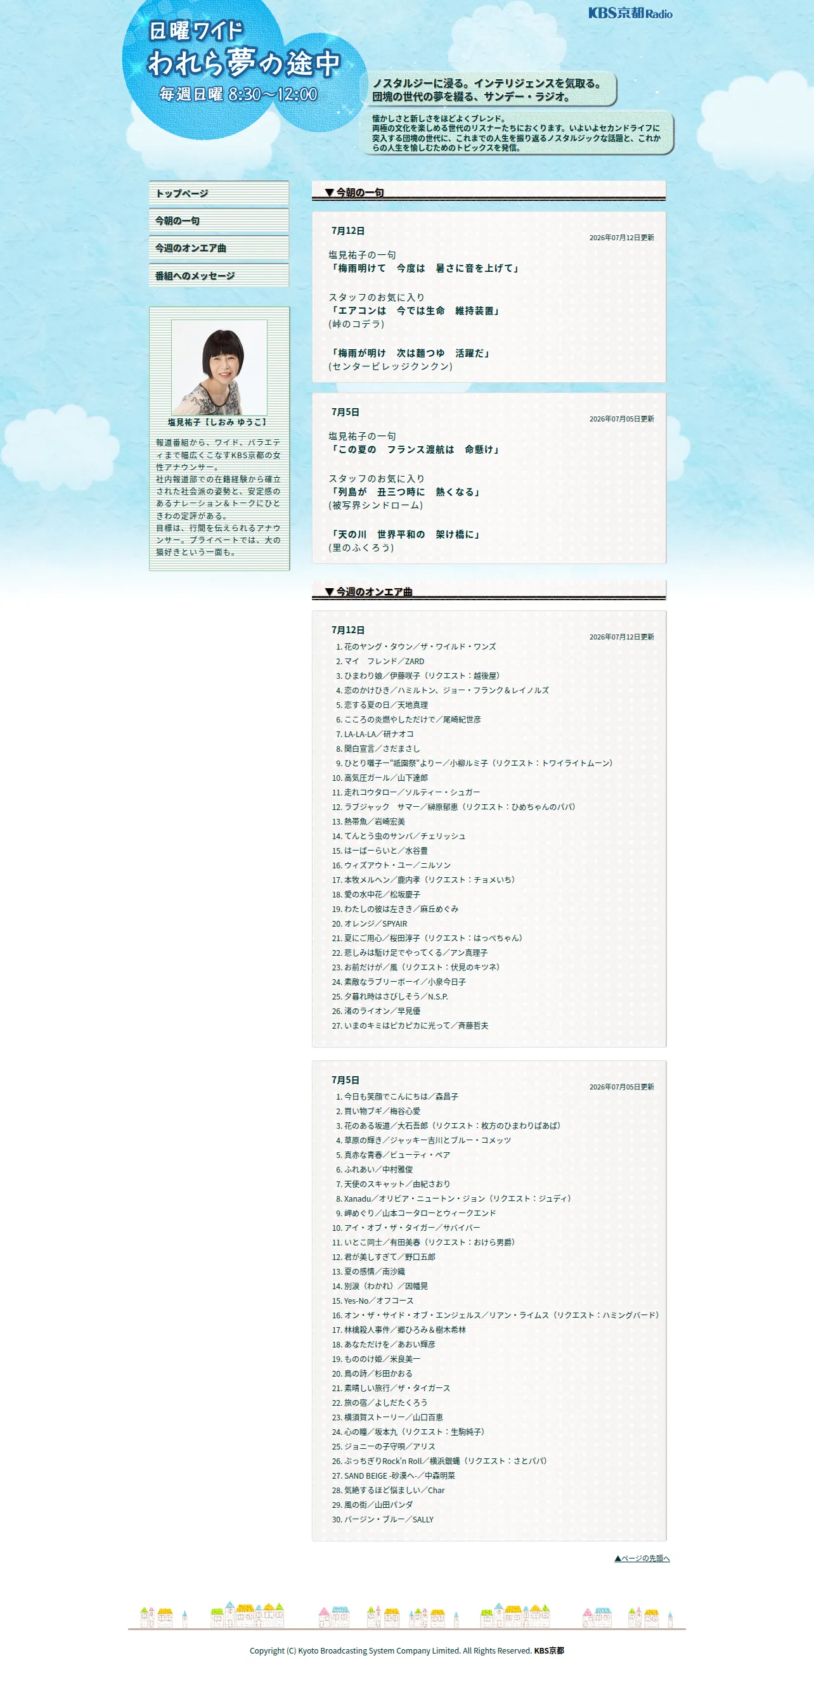Select 今朝の一句 in the sidebar menu
814x1684 pixels.
point(219,221)
